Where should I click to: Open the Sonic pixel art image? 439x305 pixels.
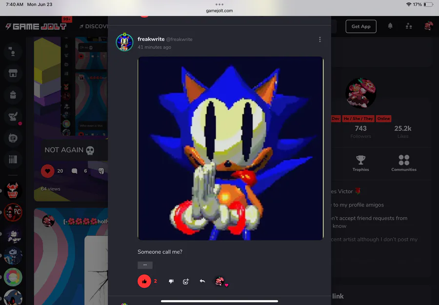(x=230, y=148)
